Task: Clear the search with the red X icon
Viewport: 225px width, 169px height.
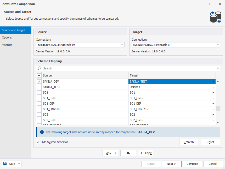Action: (218, 68)
